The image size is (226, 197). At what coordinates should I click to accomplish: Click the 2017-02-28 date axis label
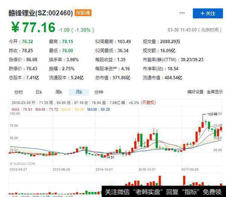[190, 170]
